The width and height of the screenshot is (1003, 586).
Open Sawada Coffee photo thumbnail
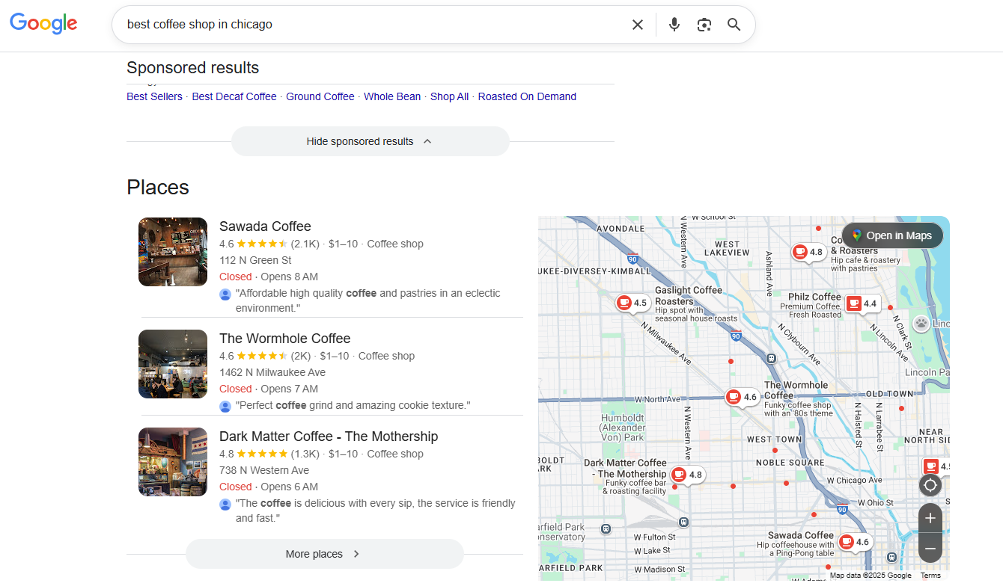(173, 252)
